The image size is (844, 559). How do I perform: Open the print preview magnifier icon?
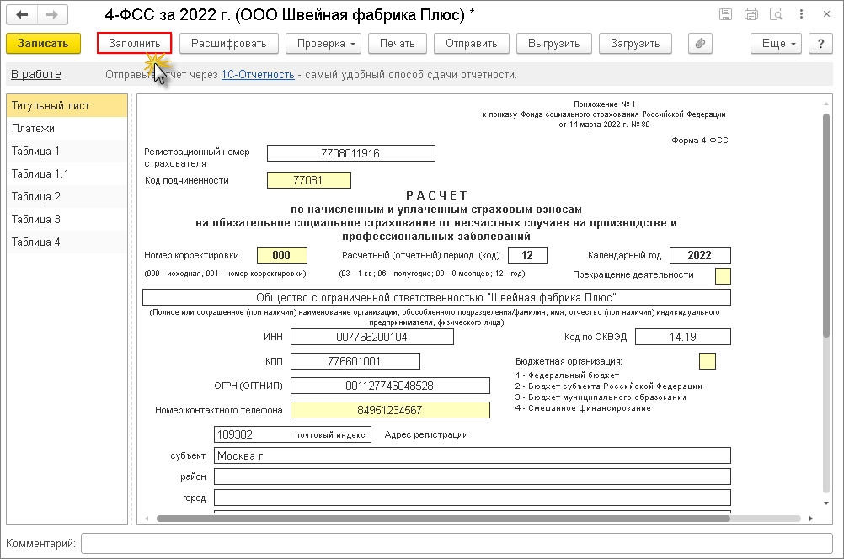tap(776, 14)
